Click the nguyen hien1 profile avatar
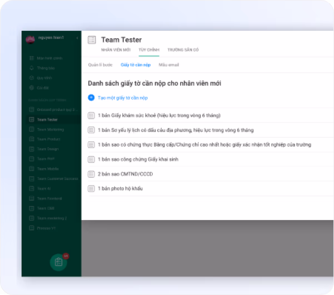 pos(30,39)
